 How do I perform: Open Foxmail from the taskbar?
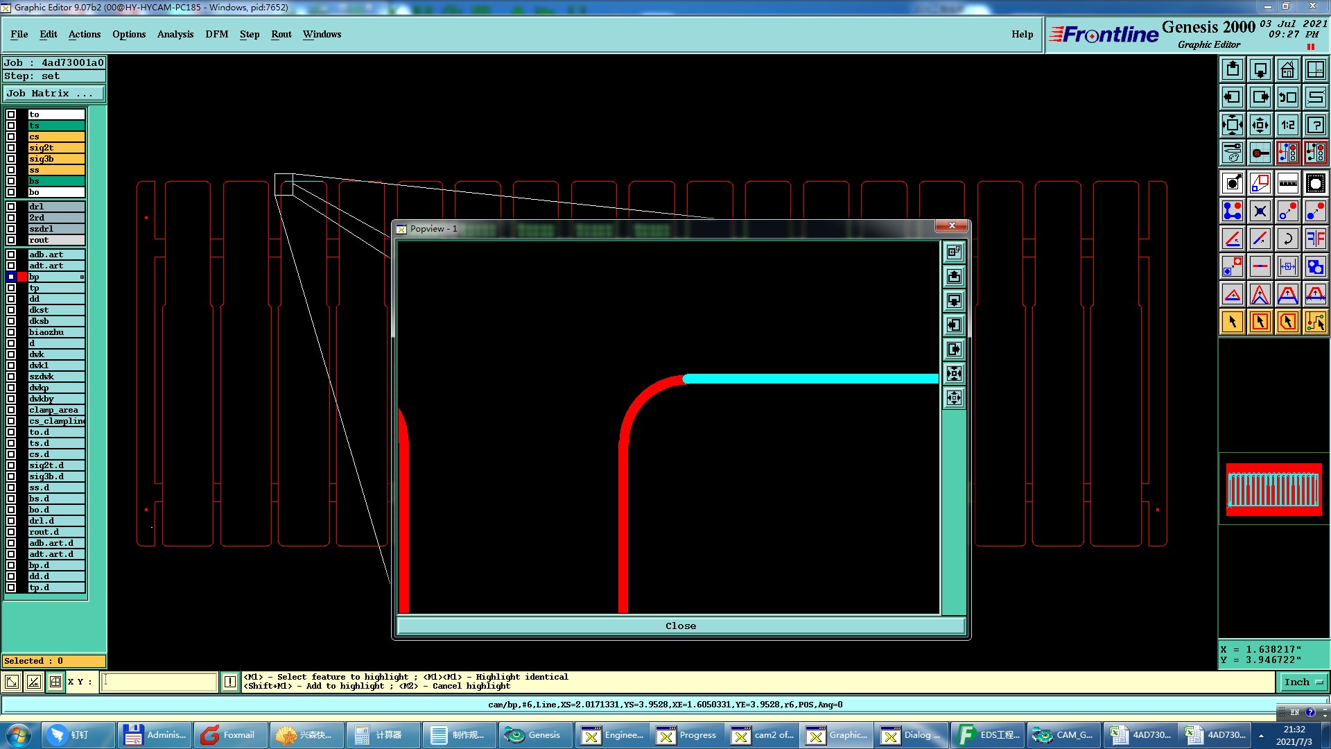point(230,735)
